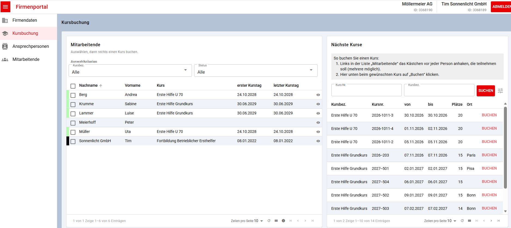Image resolution: width=511 pixels, height=228 pixels.
Task: Select the checkbox for Müller Uta
Action: click(x=73, y=132)
